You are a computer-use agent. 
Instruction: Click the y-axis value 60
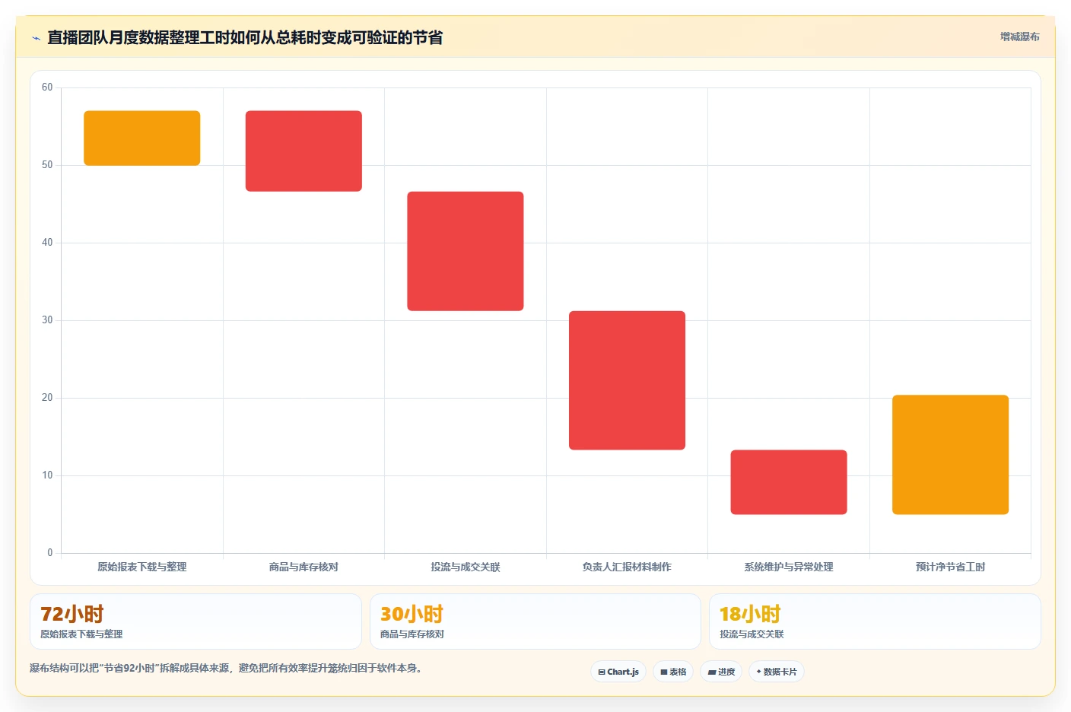tap(47, 87)
